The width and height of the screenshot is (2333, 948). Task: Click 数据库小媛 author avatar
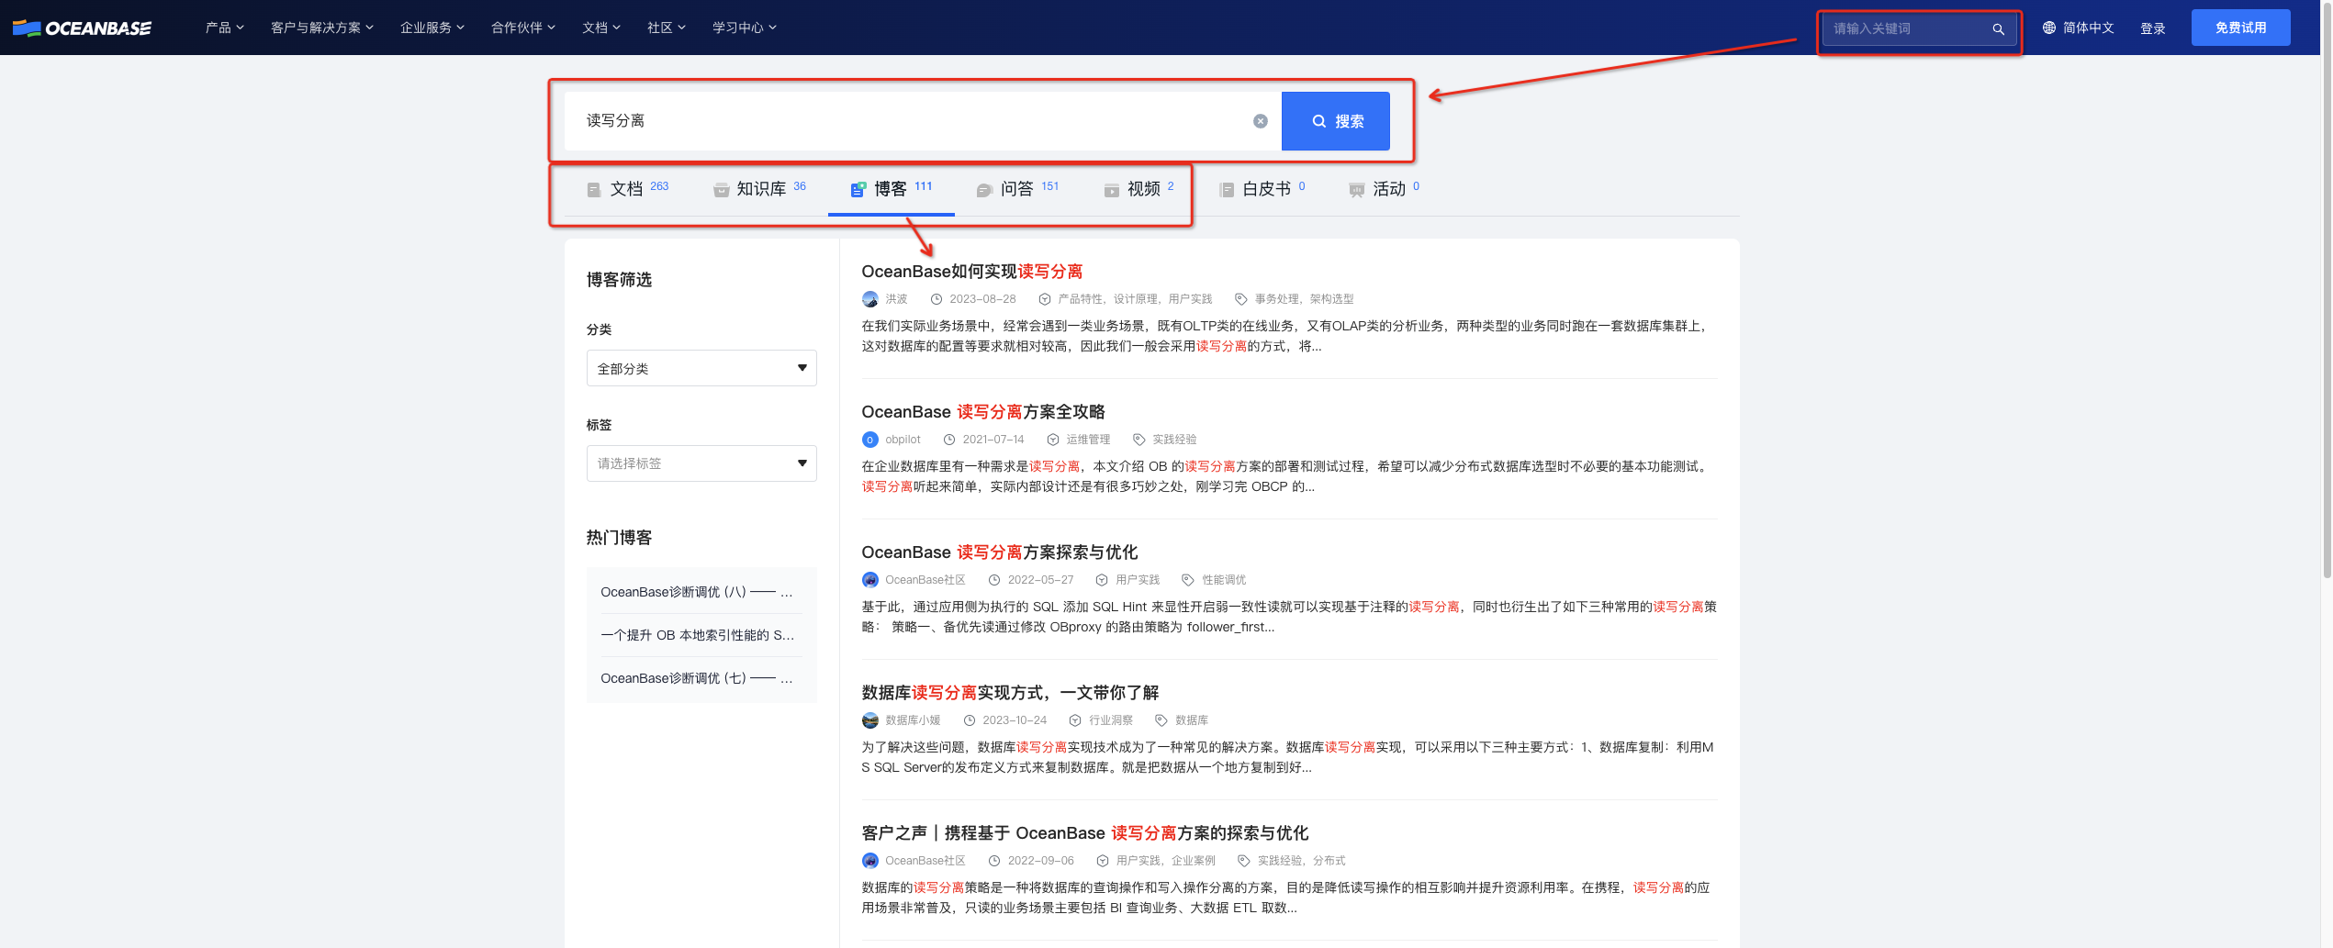coord(869,720)
